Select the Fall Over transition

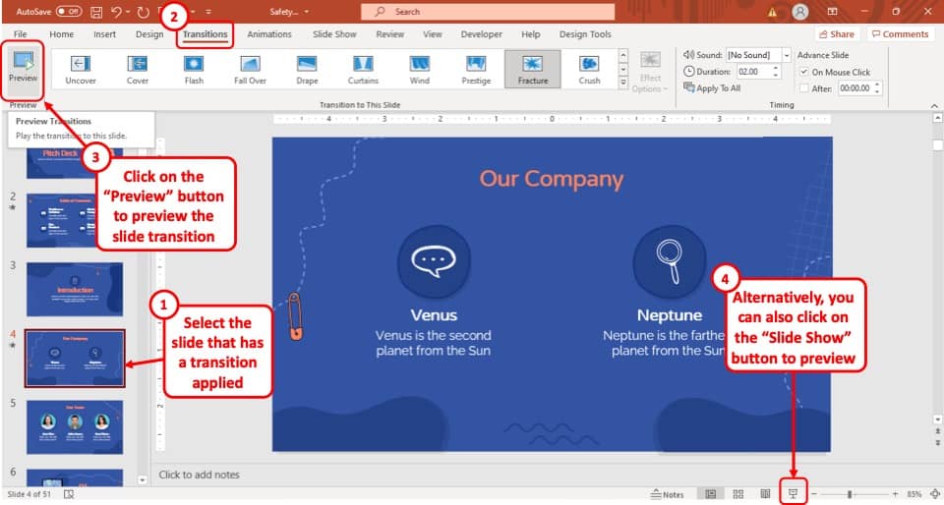pos(251,70)
